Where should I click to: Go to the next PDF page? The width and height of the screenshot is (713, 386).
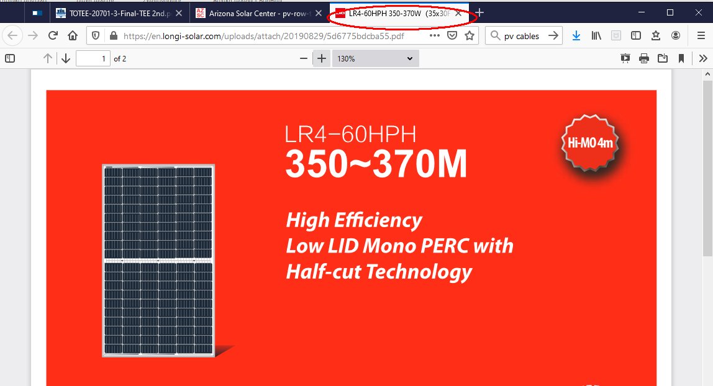pos(66,58)
